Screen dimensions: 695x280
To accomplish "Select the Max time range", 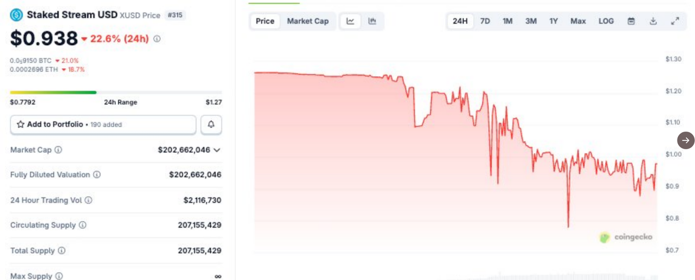I will point(578,21).
